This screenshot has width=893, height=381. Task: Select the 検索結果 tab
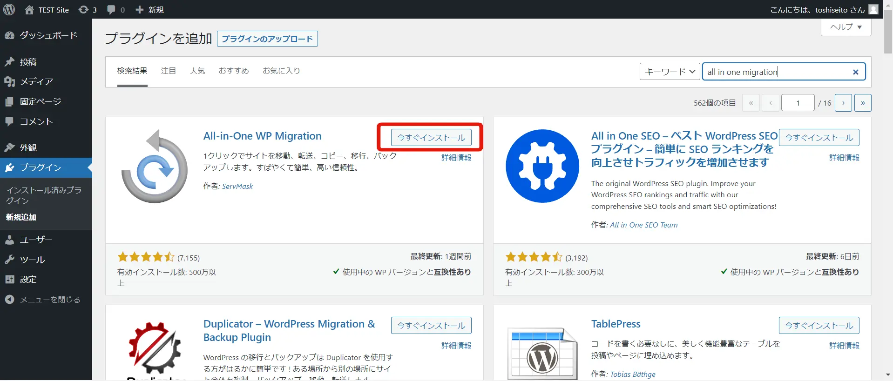coord(132,71)
